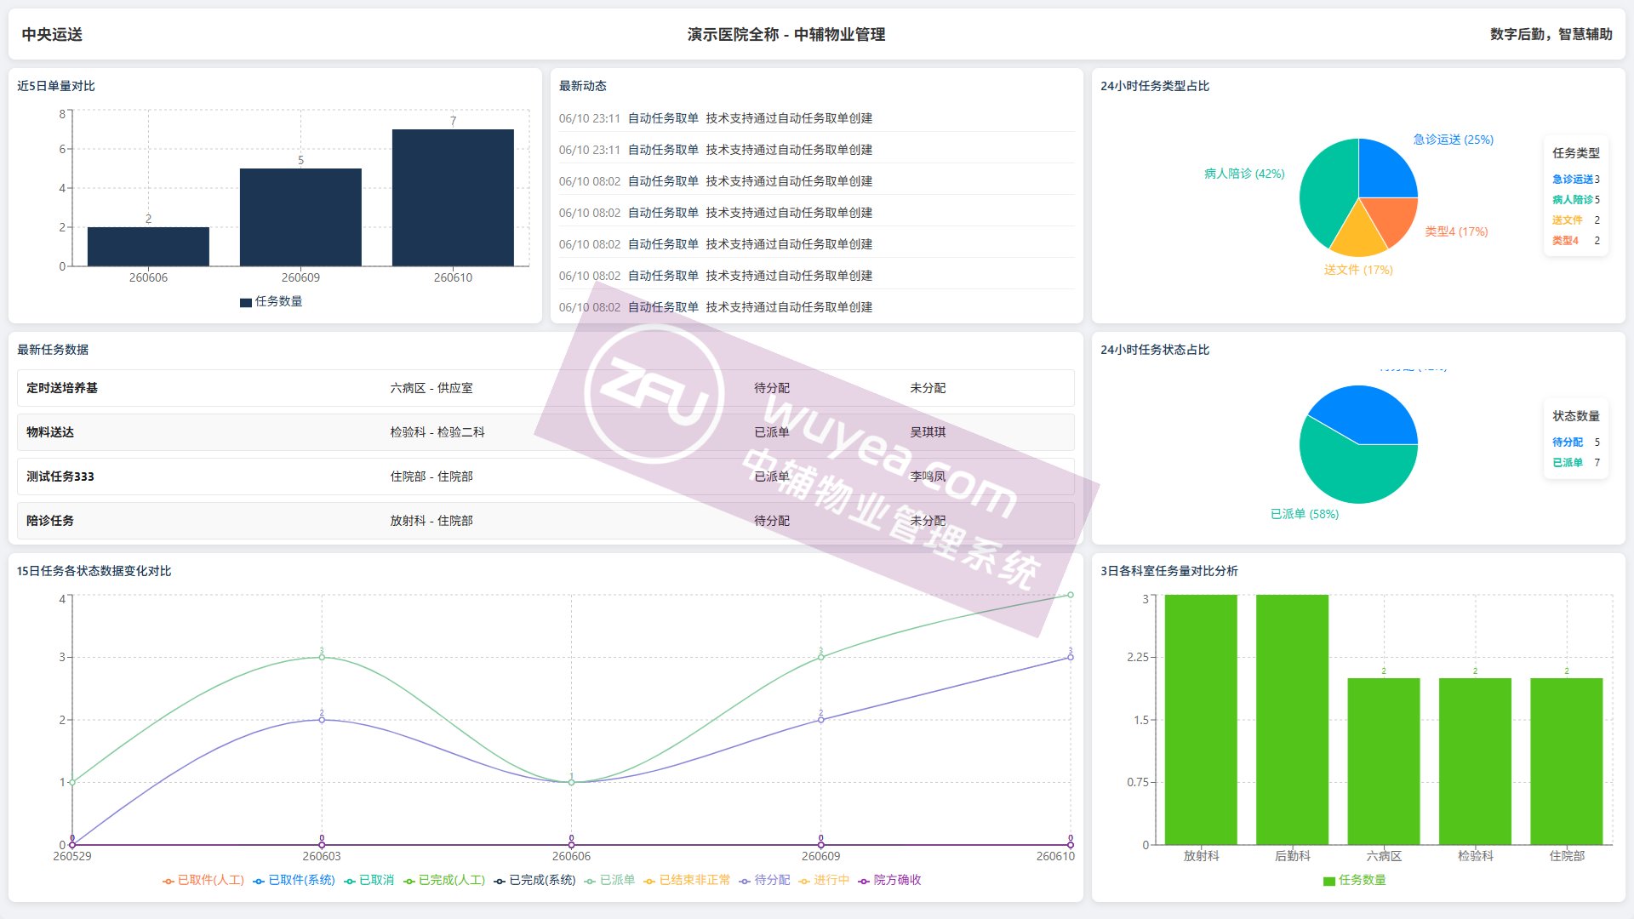Click the 后勤科 bar in department chart
1634x919 pixels.
[x=1292, y=720]
